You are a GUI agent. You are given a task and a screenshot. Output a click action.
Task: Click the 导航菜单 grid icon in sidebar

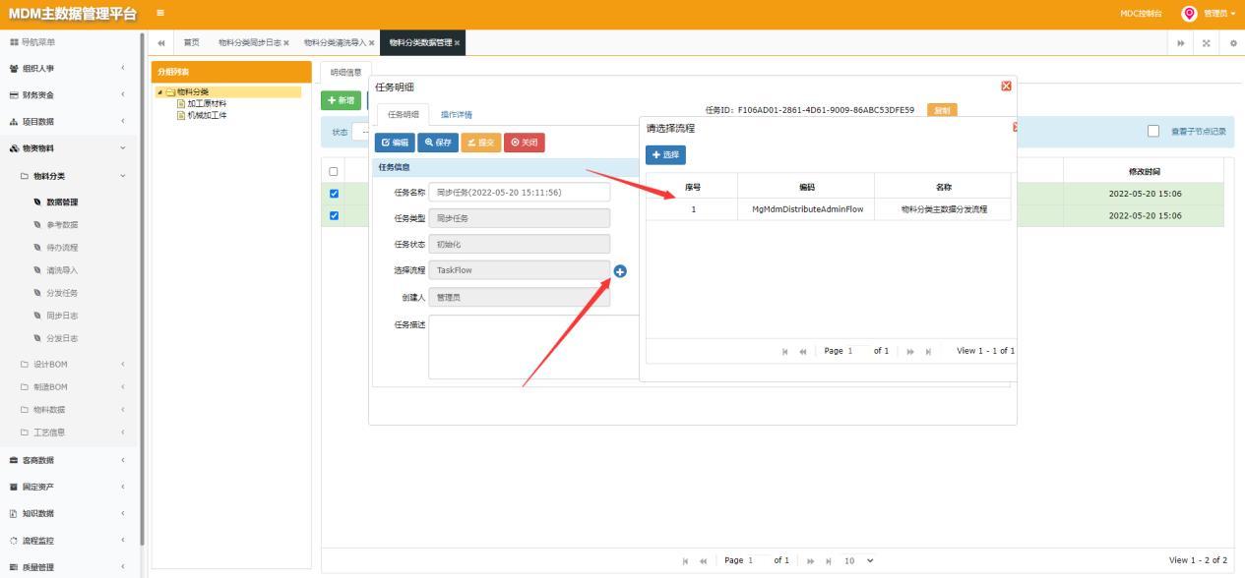pyautogui.click(x=14, y=42)
